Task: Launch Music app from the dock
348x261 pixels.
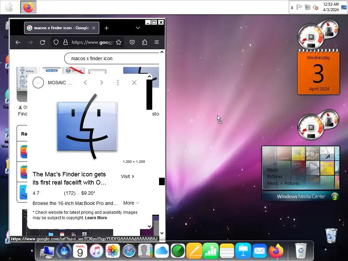Action: [96, 251]
